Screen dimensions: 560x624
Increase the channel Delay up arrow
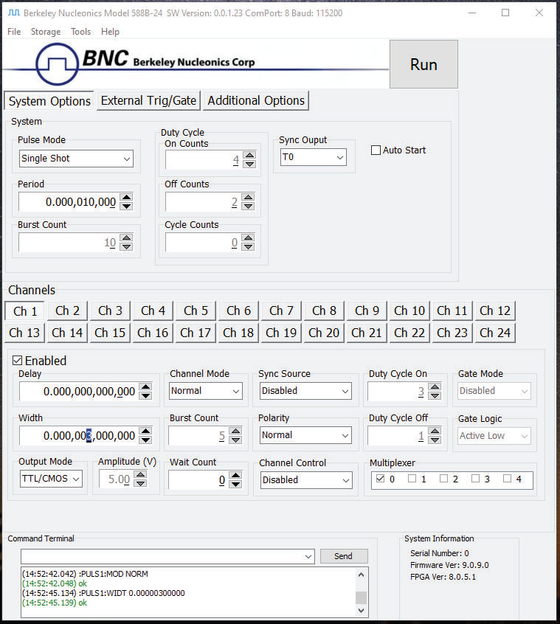tap(146, 386)
